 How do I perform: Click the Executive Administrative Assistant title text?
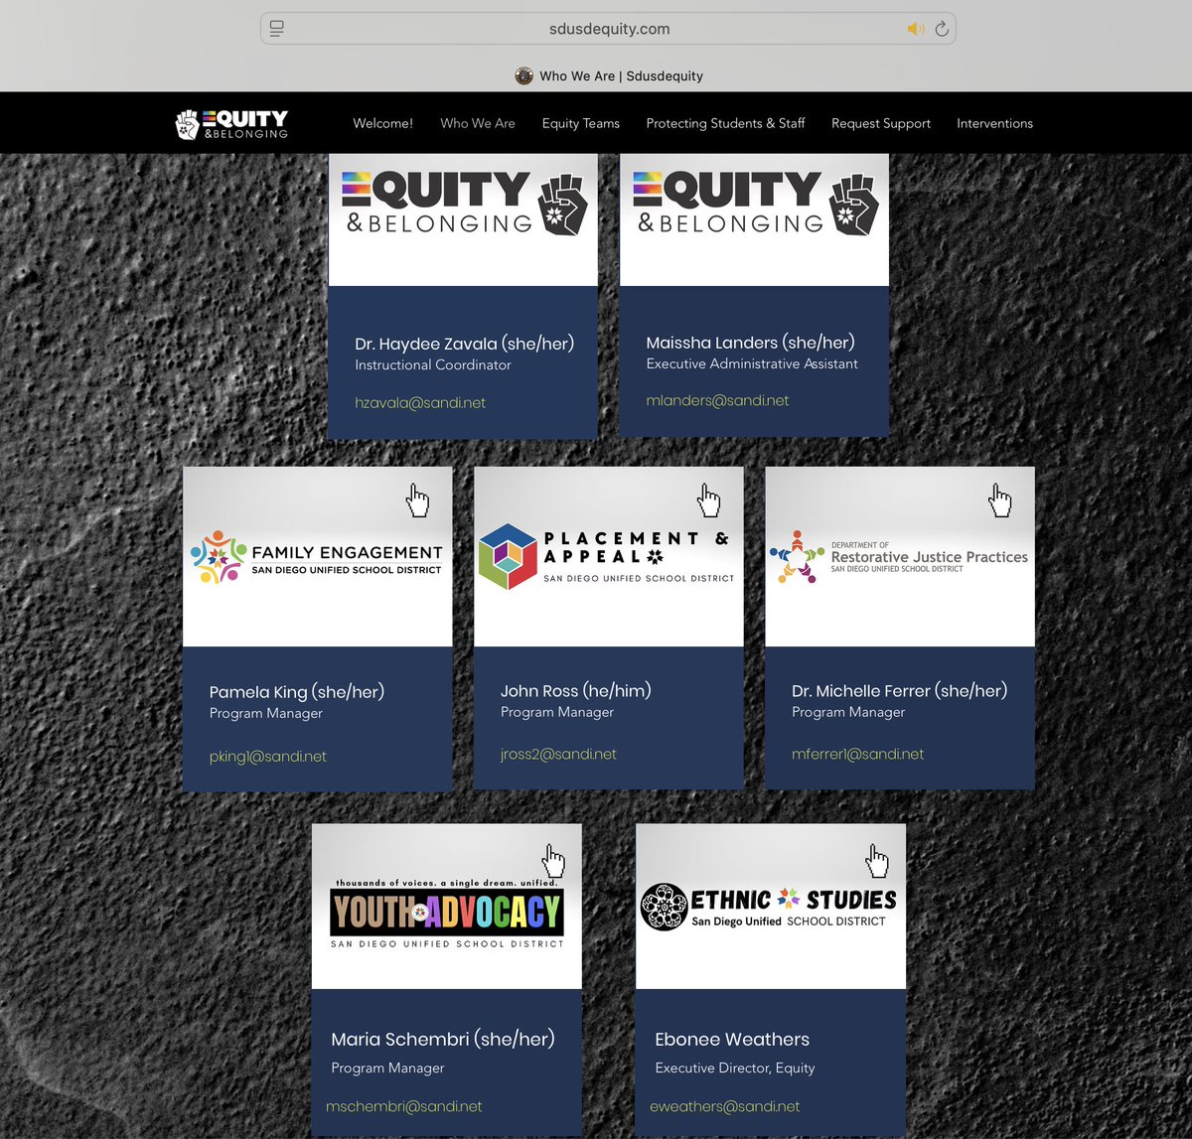[x=752, y=364]
